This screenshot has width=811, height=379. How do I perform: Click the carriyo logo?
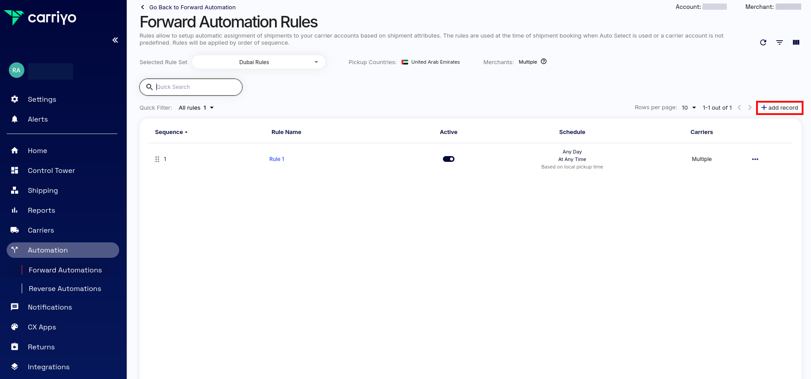pyautogui.click(x=40, y=18)
